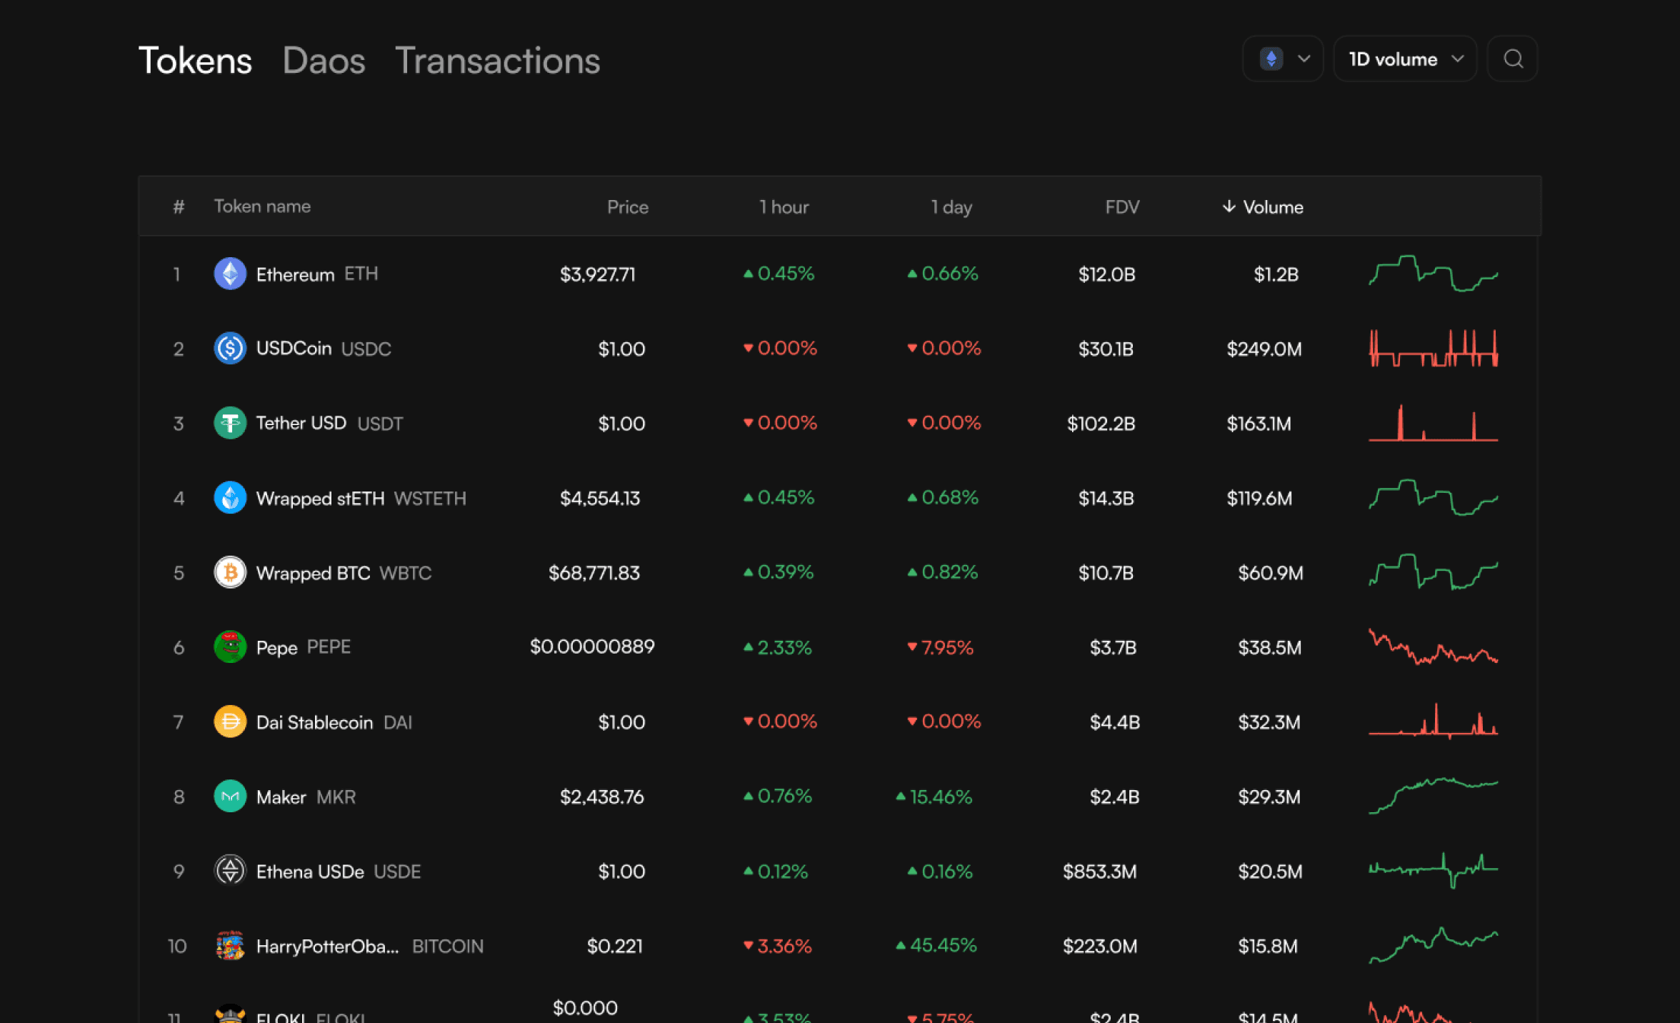Click the Ethereum token logo icon
Viewport: 1680px width, 1023px height.
pos(230,274)
